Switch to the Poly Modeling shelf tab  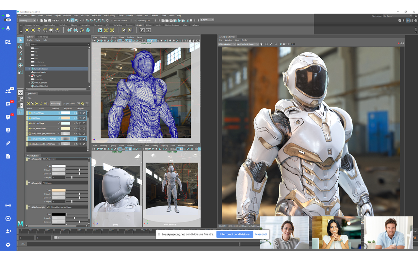coord(49,25)
